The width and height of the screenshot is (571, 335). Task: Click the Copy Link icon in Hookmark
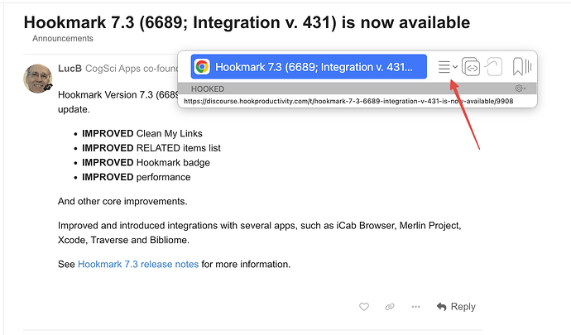tap(471, 67)
